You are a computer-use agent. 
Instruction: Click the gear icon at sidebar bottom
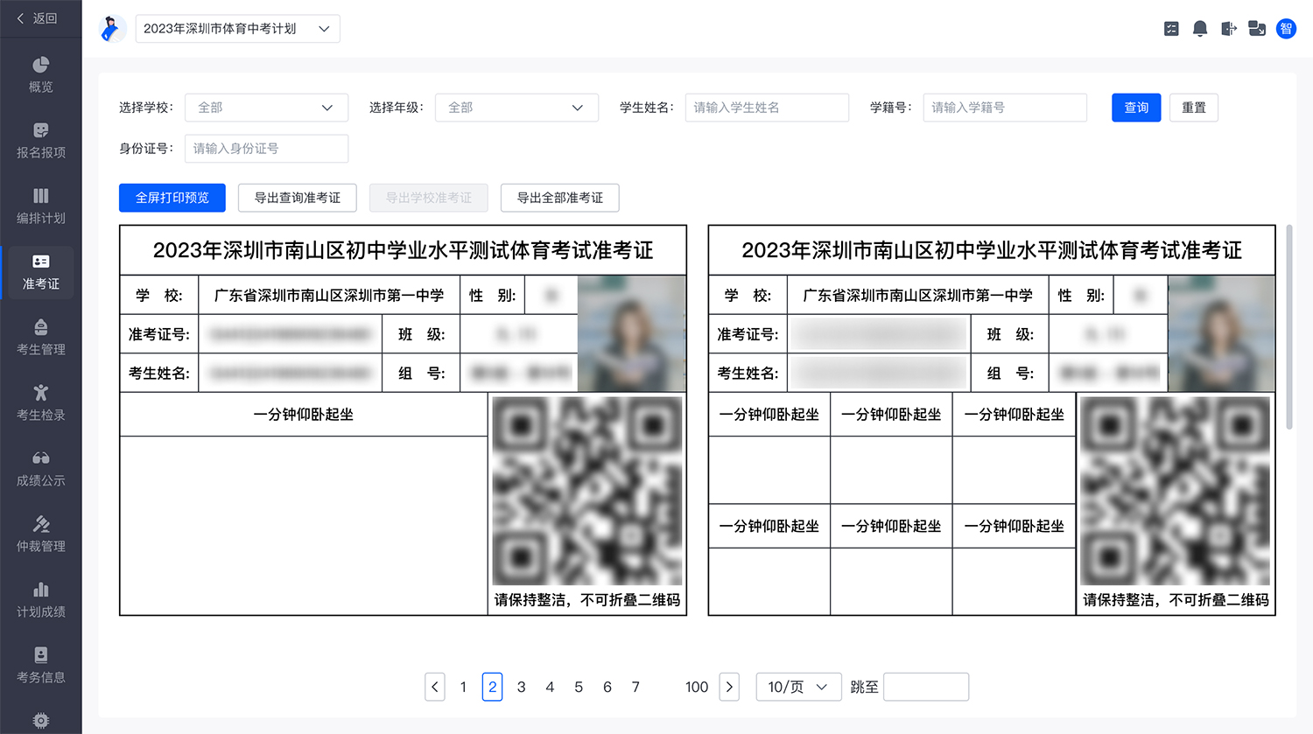[x=40, y=721]
